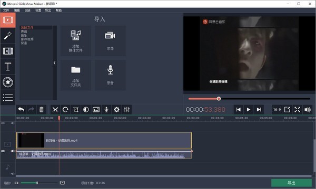316x189 pixels.
Task: Click the Add Media Files tile (添加媒体文件)
Action: pos(75,41)
